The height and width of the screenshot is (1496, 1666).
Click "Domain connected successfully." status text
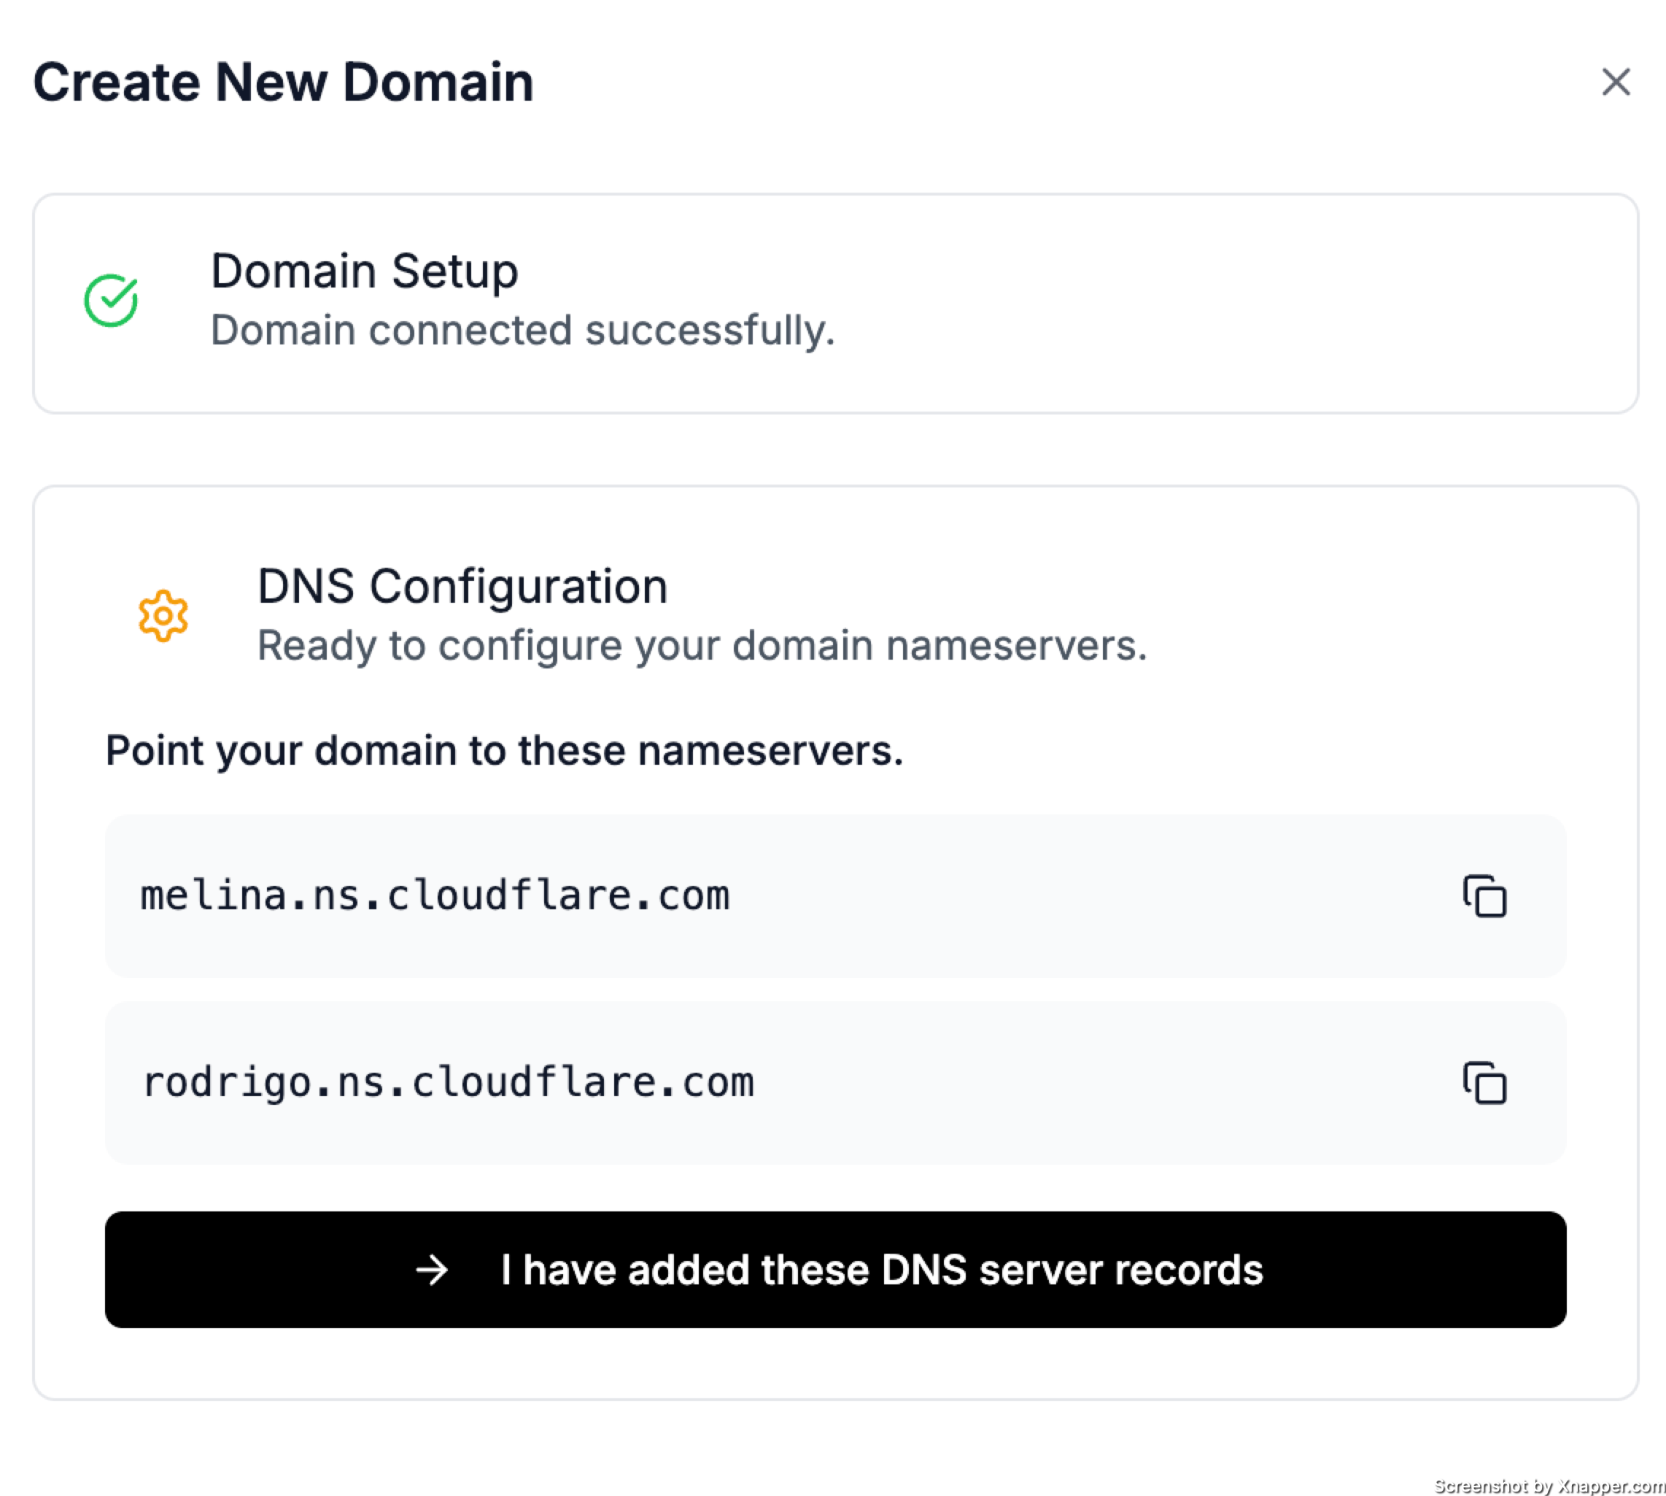coord(522,331)
